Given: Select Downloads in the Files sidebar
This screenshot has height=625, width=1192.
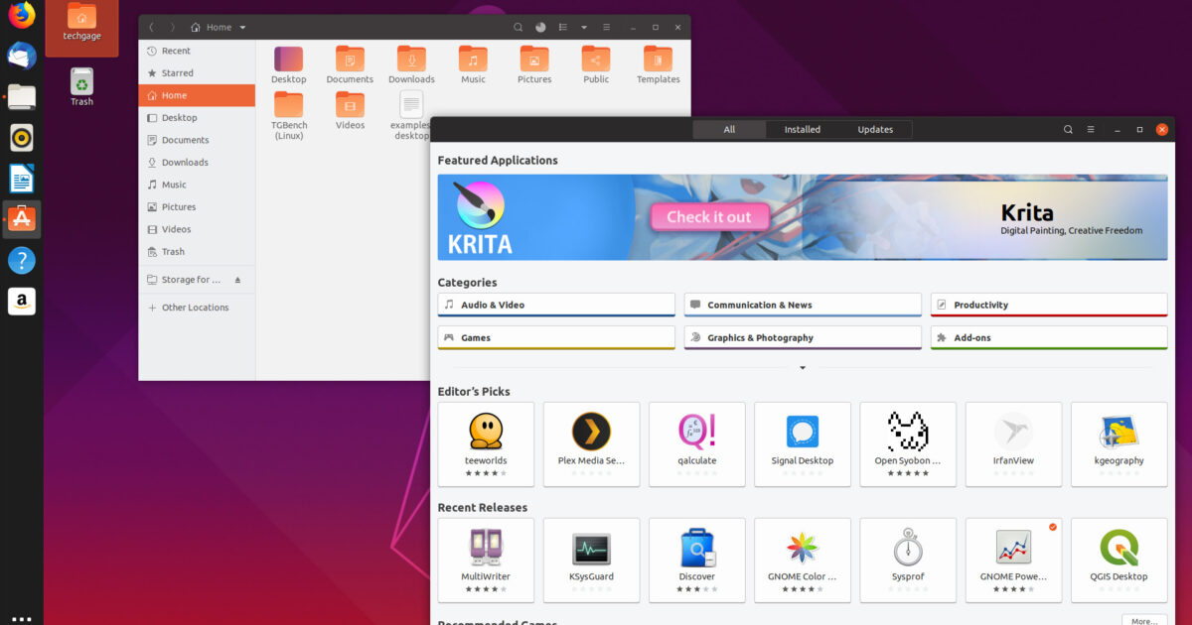Looking at the screenshot, I should (186, 162).
